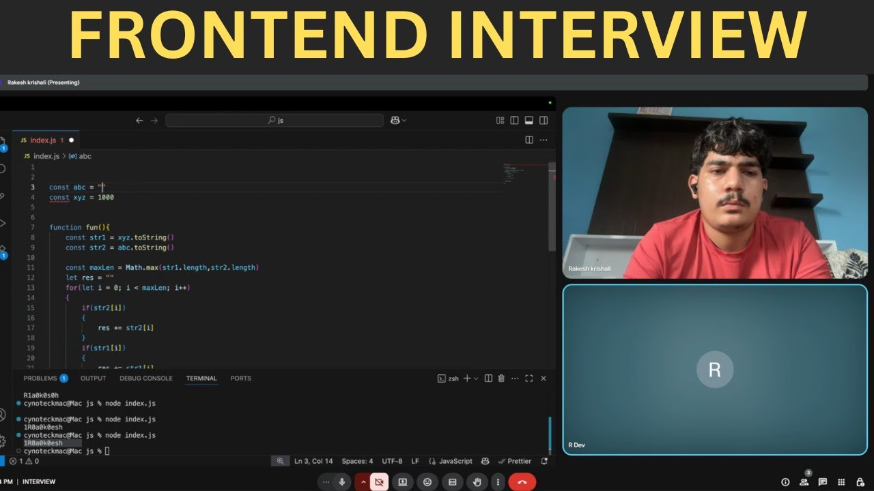Open Copilot status icon in status bar
The image size is (874, 491).
coord(485,461)
